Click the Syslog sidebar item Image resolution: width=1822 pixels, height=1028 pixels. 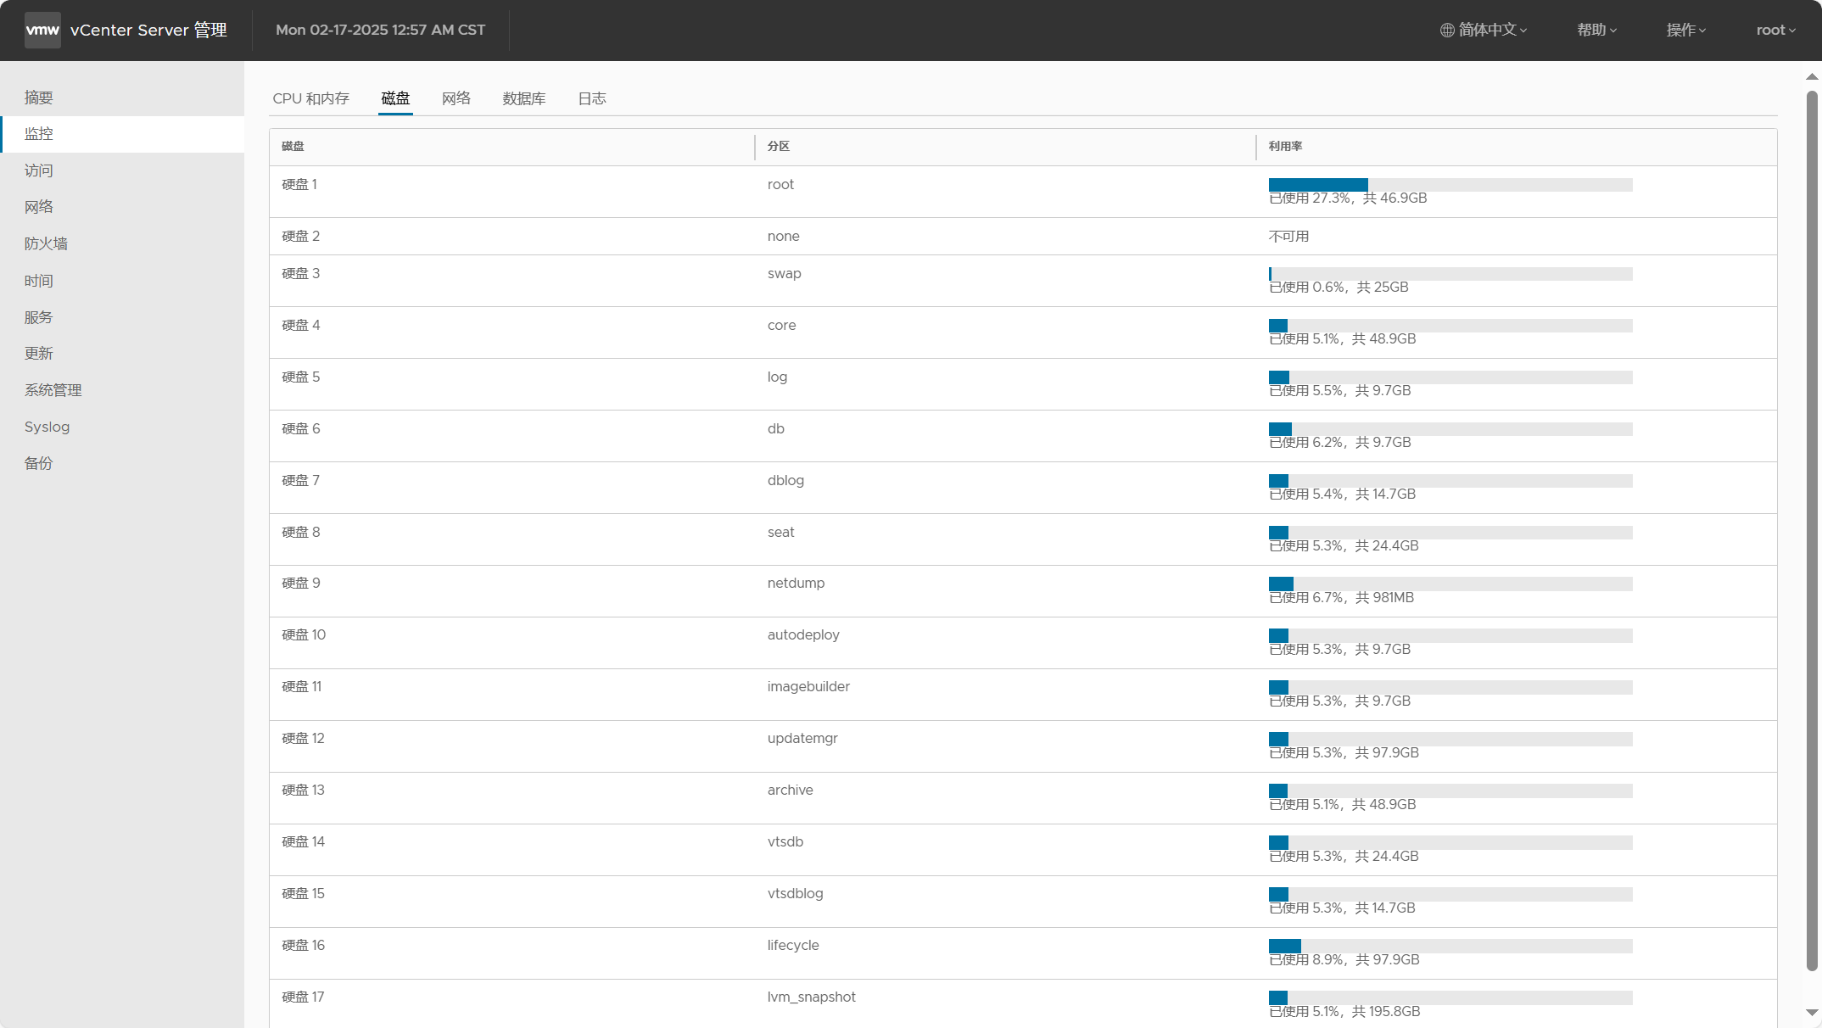tap(47, 427)
